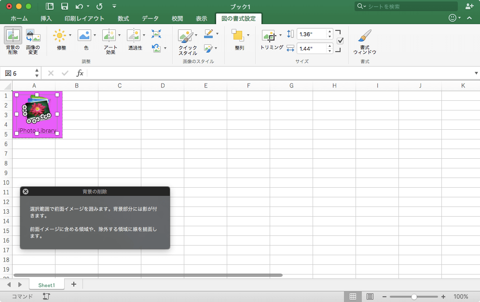This screenshot has width=480, height=302.
Task: Open the 表示 tab
Action: point(202,19)
